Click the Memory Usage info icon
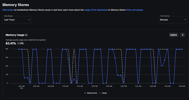 [26, 35]
